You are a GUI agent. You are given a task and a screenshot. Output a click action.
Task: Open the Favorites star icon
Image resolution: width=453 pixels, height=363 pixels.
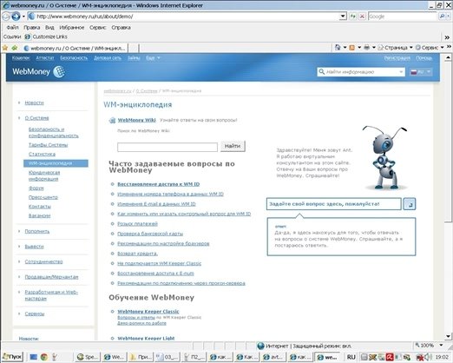click(5, 48)
